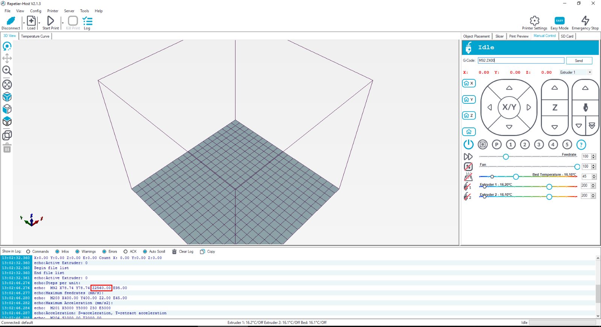Click the Extruder 2 temperature stepper
The width and height of the screenshot is (601, 327).
pyautogui.click(x=593, y=195)
